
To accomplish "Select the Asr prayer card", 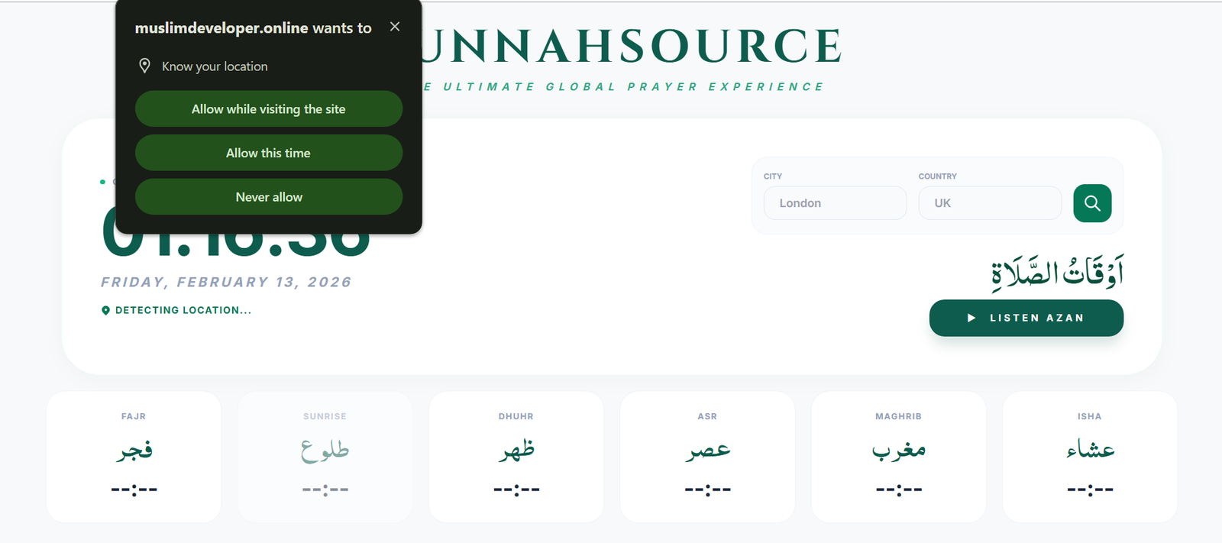I will [707, 457].
